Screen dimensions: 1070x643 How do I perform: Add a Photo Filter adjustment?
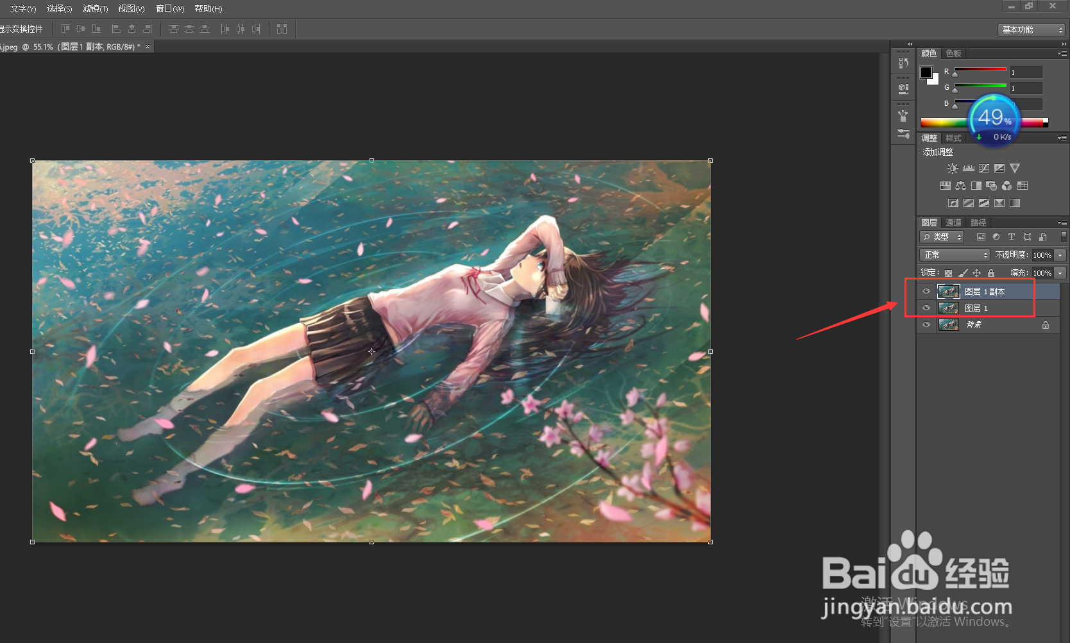coord(992,186)
